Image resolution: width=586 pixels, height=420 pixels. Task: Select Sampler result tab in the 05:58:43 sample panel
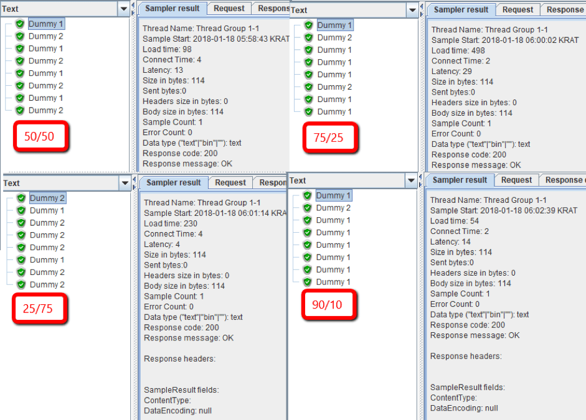click(x=172, y=8)
